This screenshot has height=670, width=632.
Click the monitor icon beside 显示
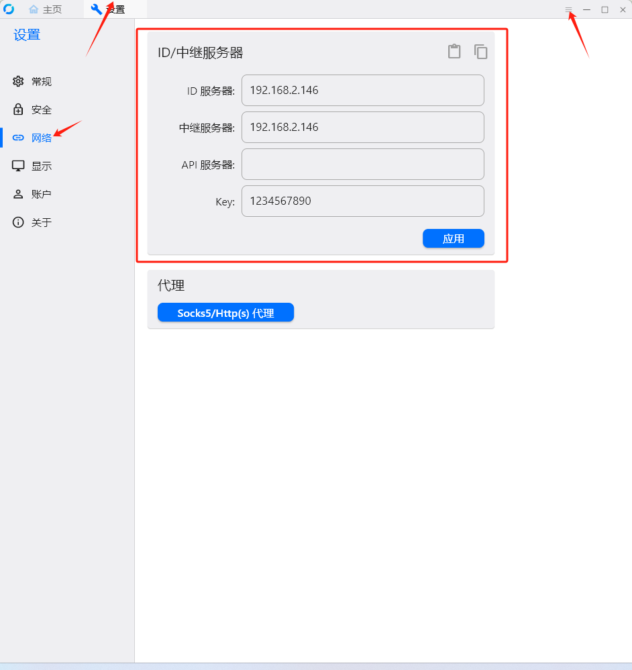[x=18, y=166]
